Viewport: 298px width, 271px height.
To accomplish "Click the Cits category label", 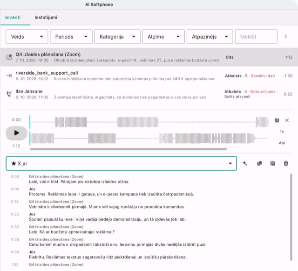I will (230, 57).
